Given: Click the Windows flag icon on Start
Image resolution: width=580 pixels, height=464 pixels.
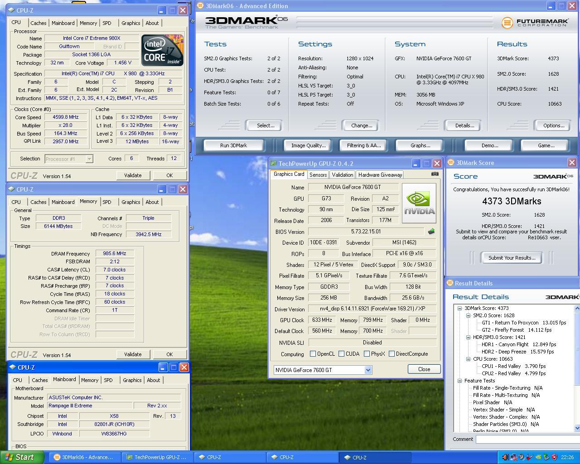Looking at the screenshot, I should pos(9,457).
